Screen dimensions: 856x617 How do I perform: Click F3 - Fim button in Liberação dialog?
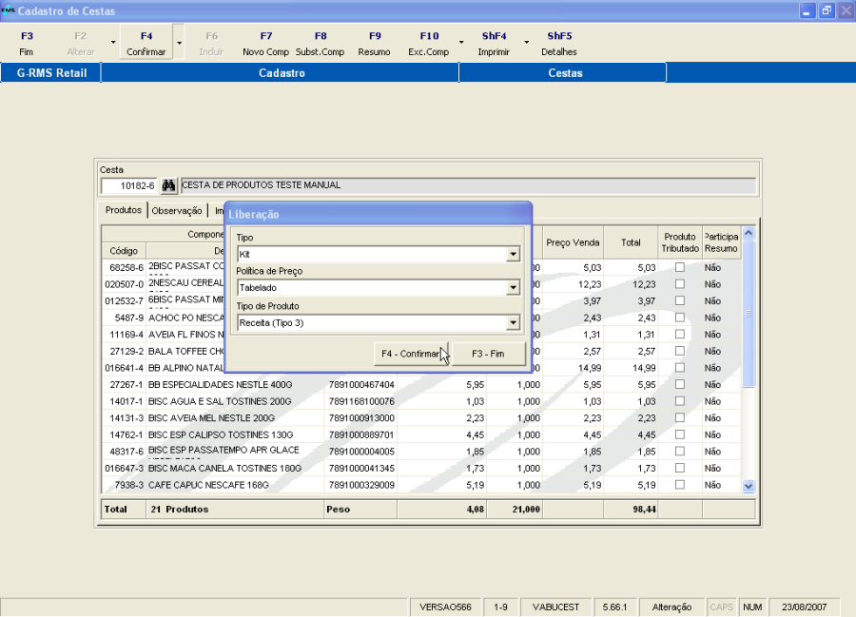pyautogui.click(x=488, y=354)
